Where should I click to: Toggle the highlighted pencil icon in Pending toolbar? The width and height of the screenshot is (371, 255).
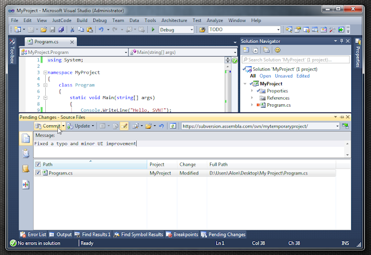(x=124, y=126)
